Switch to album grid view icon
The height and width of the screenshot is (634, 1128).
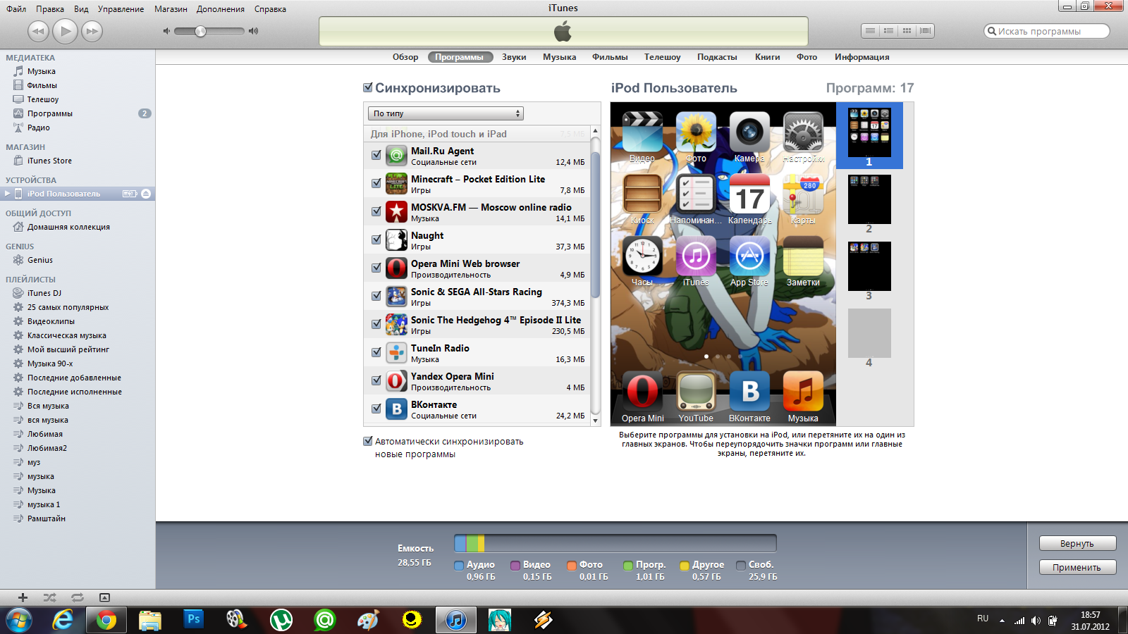[907, 31]
